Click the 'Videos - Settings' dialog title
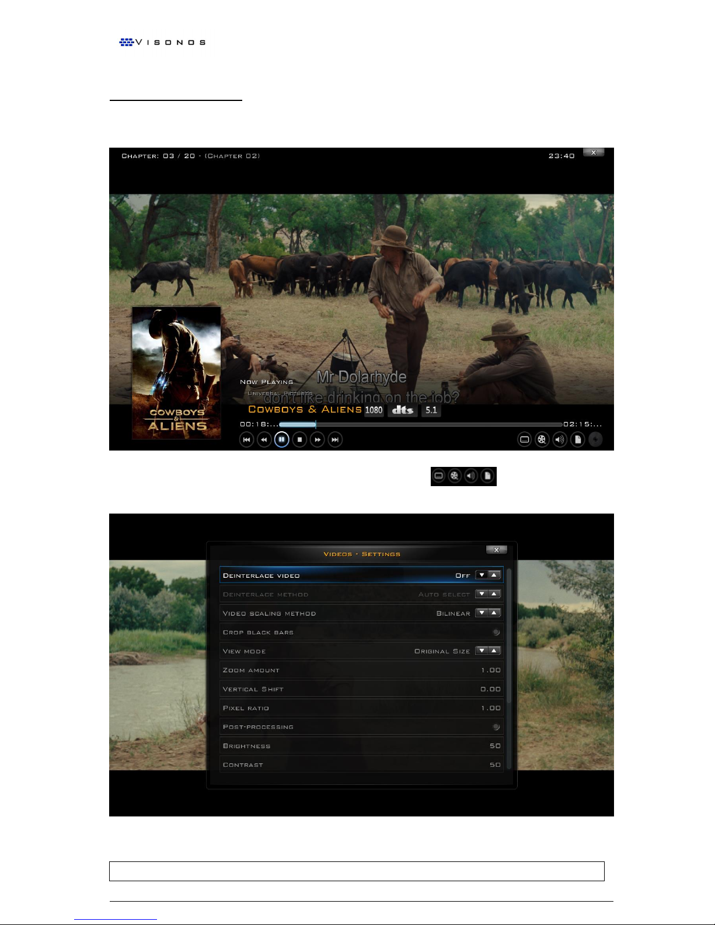Image resolution: width=715 pixels, height=925 pixels. [x=362, y=554]
